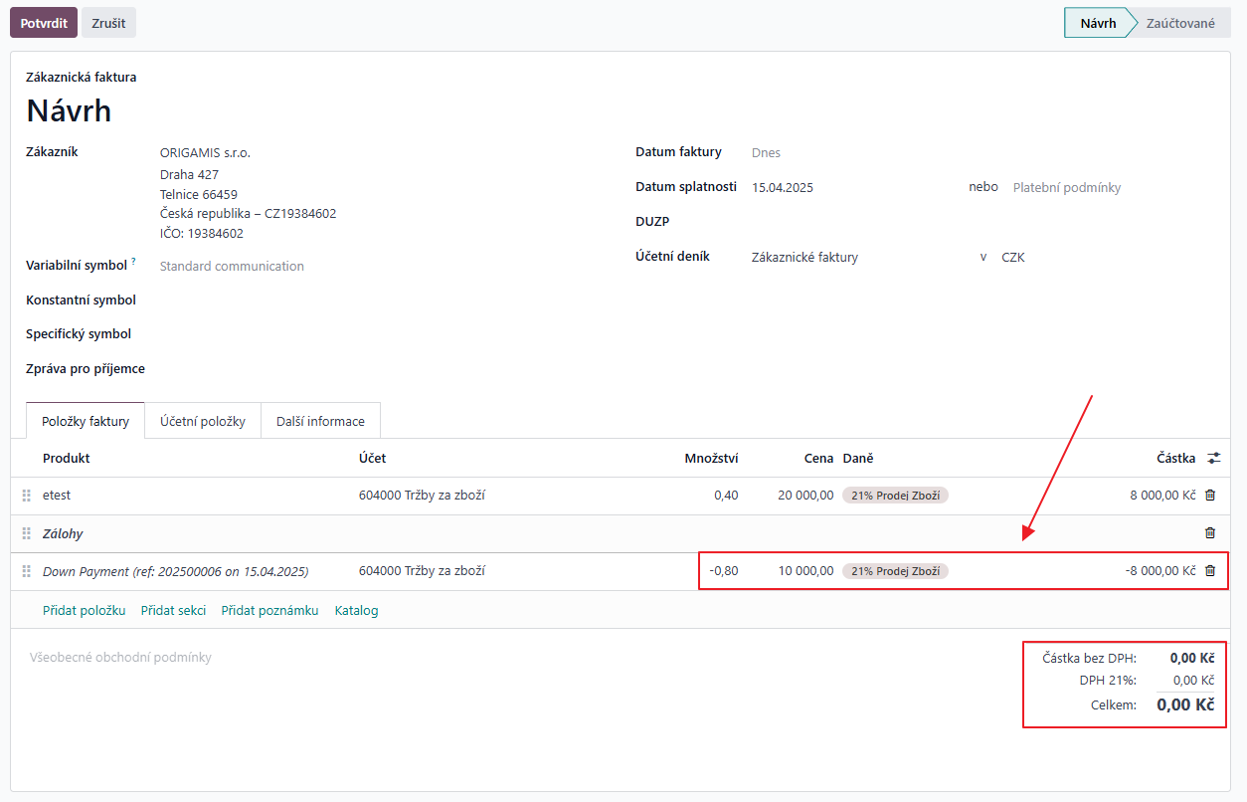Image resolution: width=1247 pixels, height=802 pixels.
Task: Delete the Down Payment line
Action: [1210, 571]
